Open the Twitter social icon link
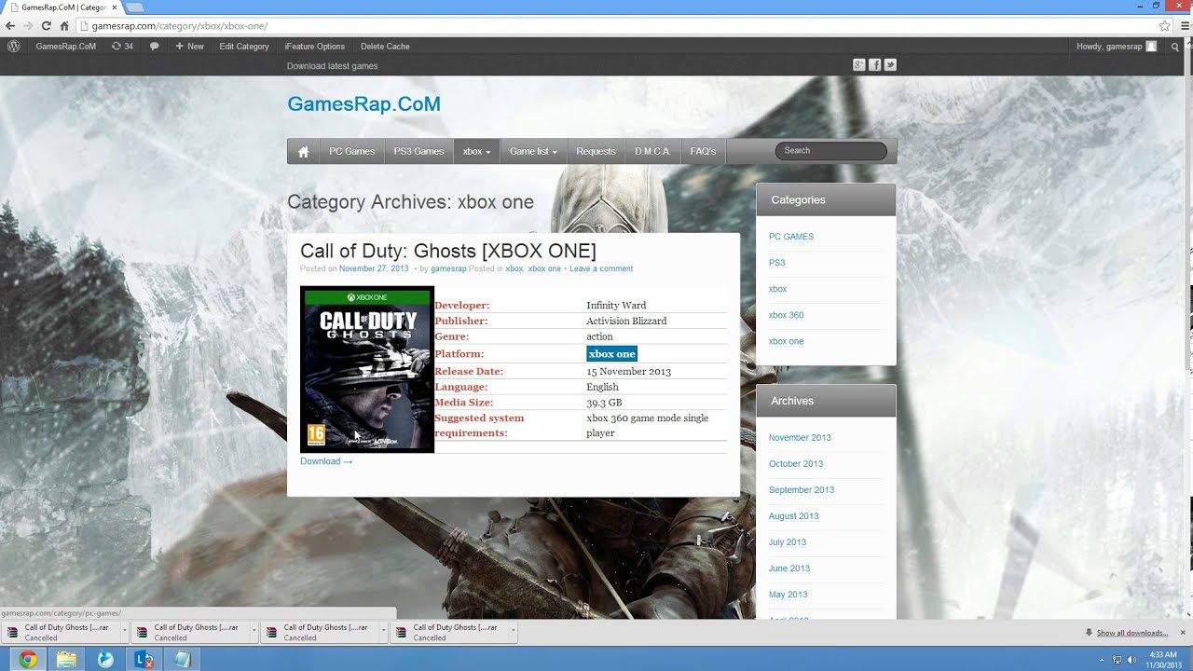Image resolution: width=1193 pixels, height=671 pixels. click(x=890, y=64)
